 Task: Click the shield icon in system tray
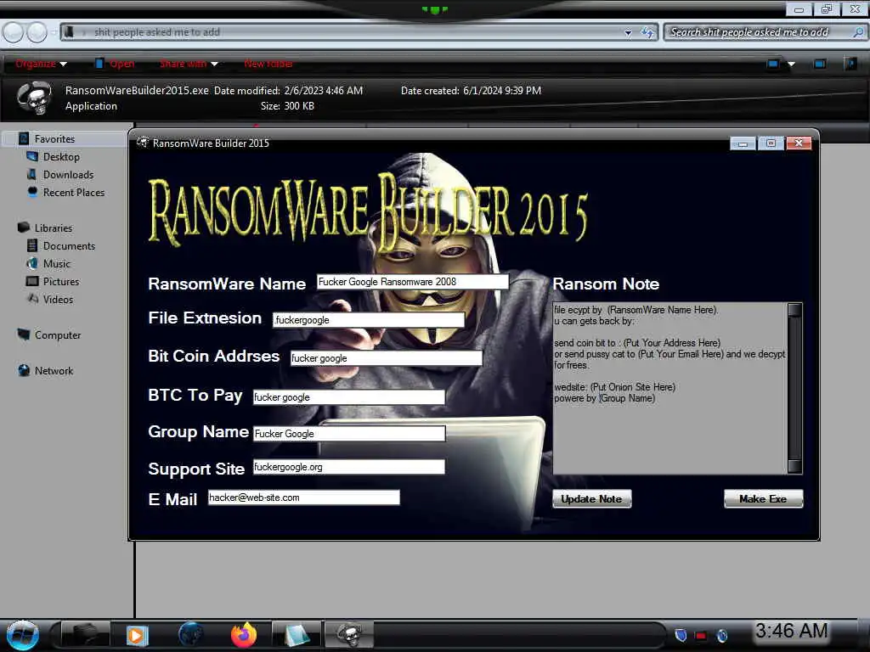681,635
